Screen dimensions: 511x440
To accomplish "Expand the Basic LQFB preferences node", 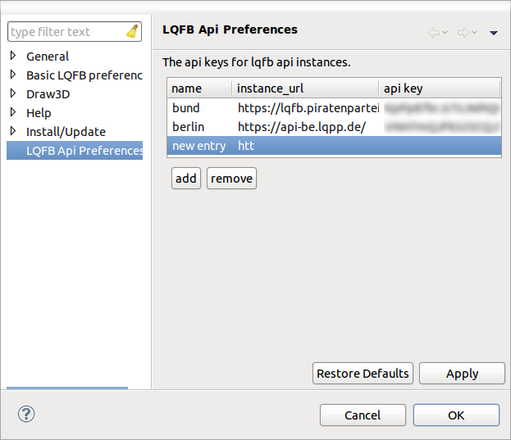I will point(13,75).
